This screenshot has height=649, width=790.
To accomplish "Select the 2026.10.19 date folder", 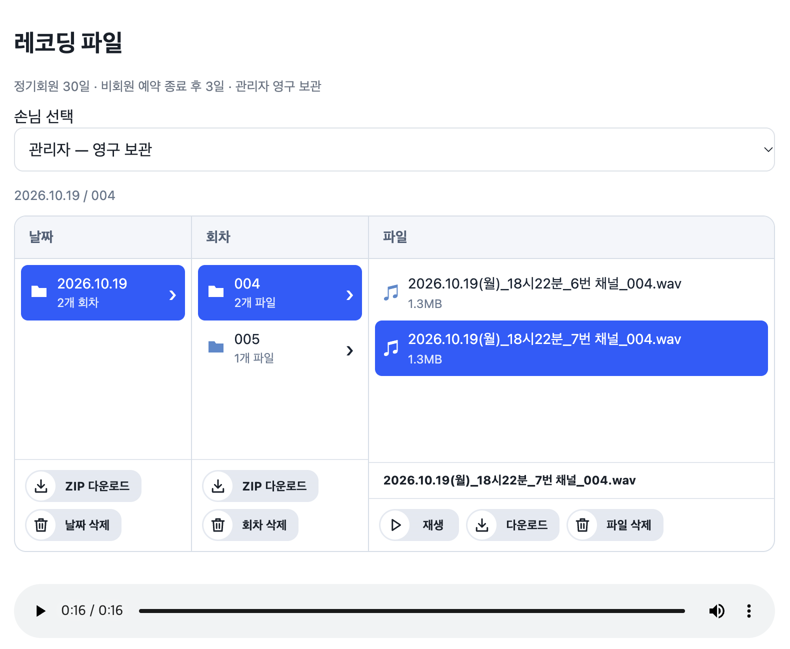I will 103,292.
